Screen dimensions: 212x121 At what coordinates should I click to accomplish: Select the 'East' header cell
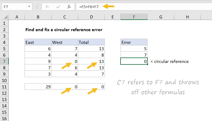click(x=38, y=42)
